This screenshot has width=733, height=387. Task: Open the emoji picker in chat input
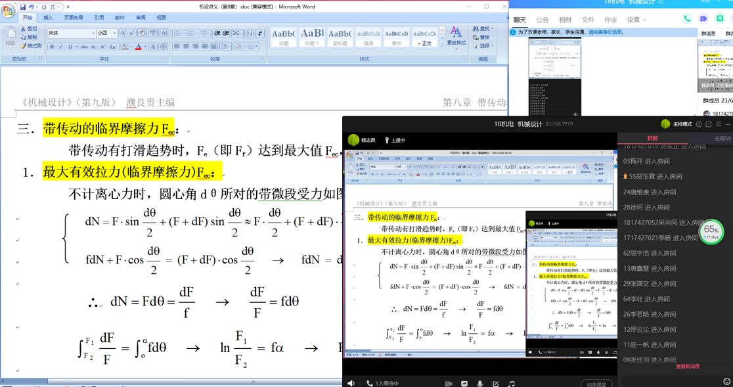click(726, 381)
